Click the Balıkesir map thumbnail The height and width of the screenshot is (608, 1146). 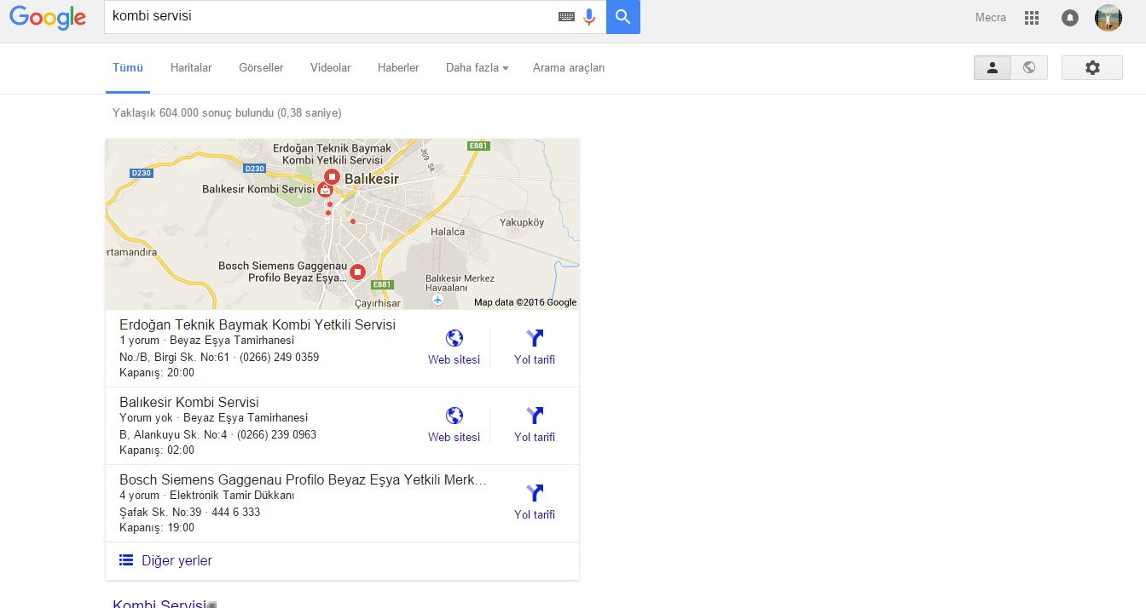tap(342, 224)
